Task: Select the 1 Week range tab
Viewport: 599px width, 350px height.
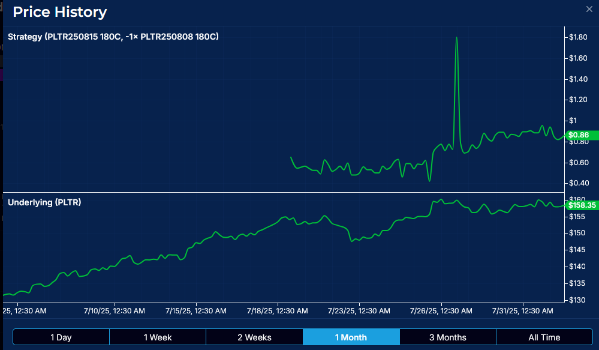Action: pyautogui.click(x=158, y=337)
